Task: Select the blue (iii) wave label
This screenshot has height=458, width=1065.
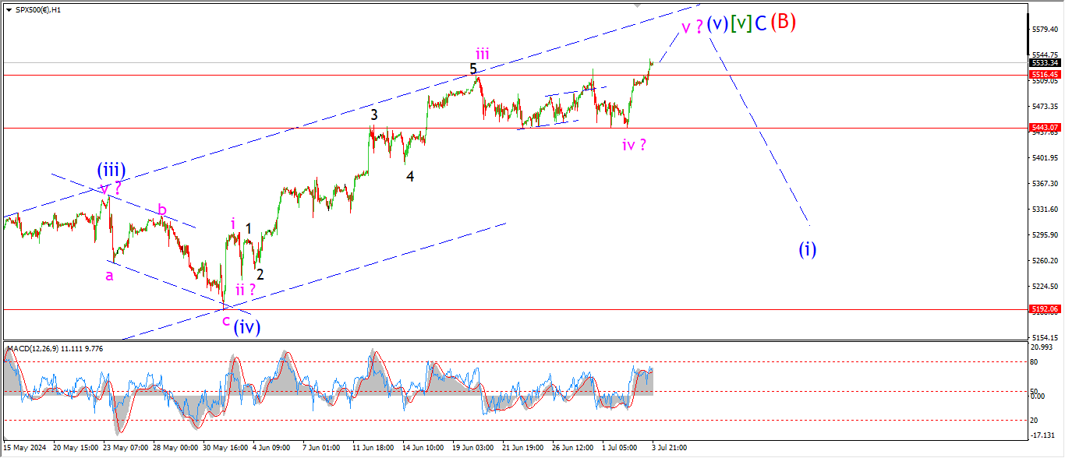Action: [x=111, y=169]
